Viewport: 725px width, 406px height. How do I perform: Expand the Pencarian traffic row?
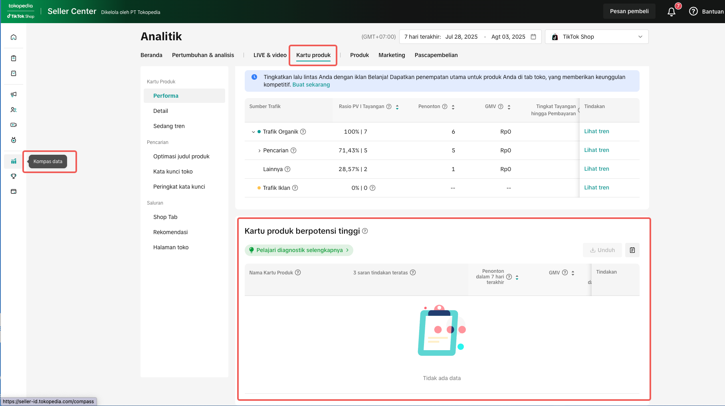[x=259, y=151]
